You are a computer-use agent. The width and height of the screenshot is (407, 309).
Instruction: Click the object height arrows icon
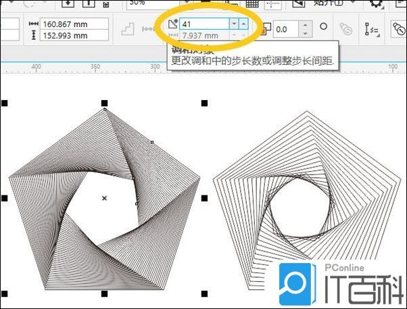pyautogui.click(x=33, y=35)
